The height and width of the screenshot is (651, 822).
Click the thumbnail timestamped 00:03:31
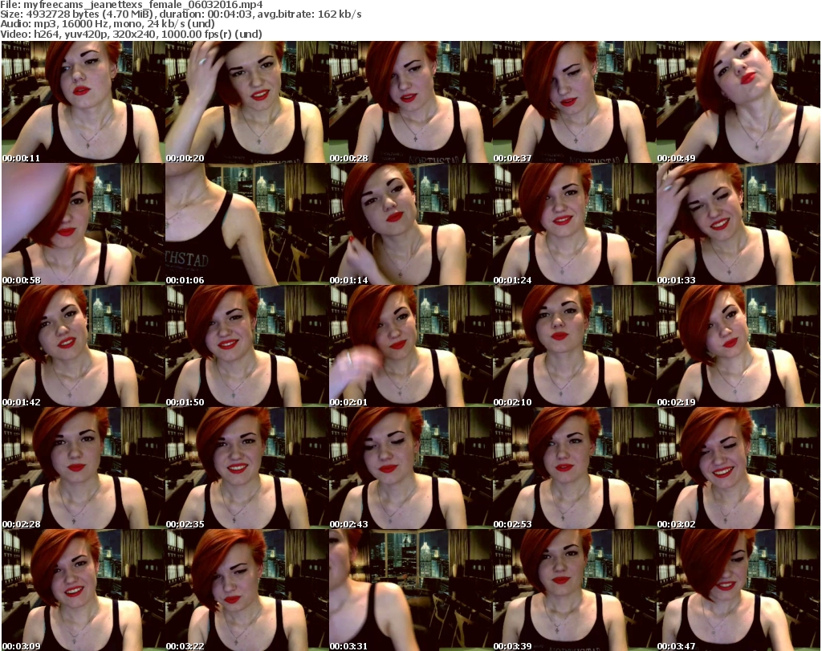(410, 590)
